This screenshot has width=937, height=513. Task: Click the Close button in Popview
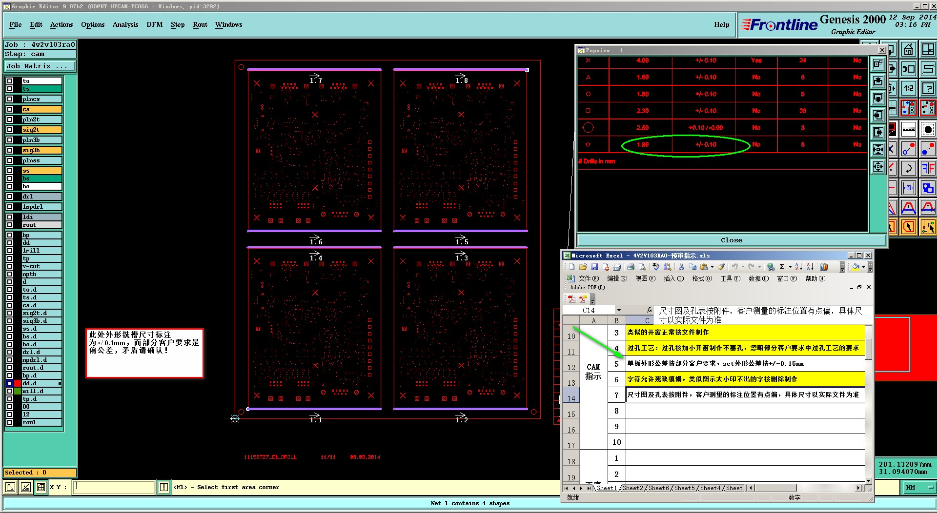pos(731,240)
